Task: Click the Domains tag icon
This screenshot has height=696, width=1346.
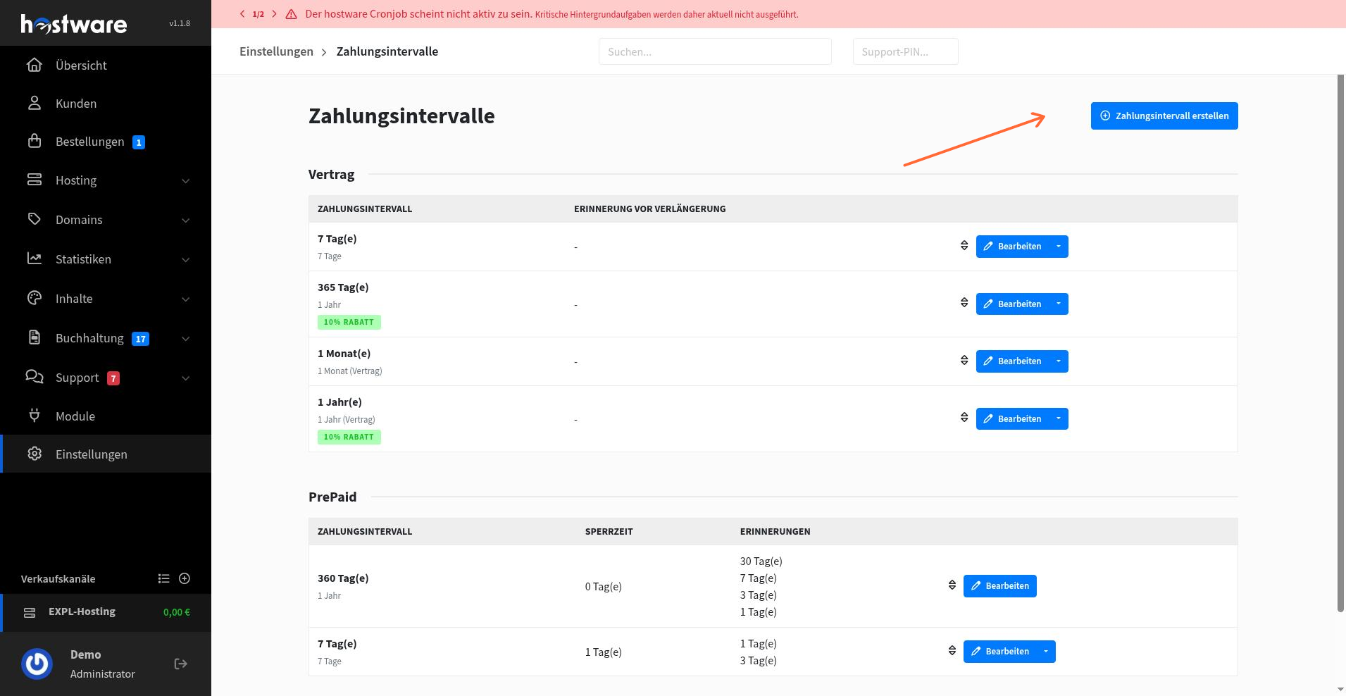Action: tap(34, 219)
